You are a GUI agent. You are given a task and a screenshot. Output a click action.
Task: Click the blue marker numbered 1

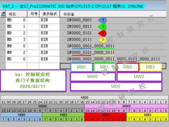(x=102, y=20)
